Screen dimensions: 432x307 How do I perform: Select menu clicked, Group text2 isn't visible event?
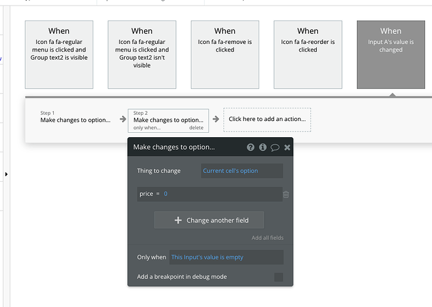[142, 55]
